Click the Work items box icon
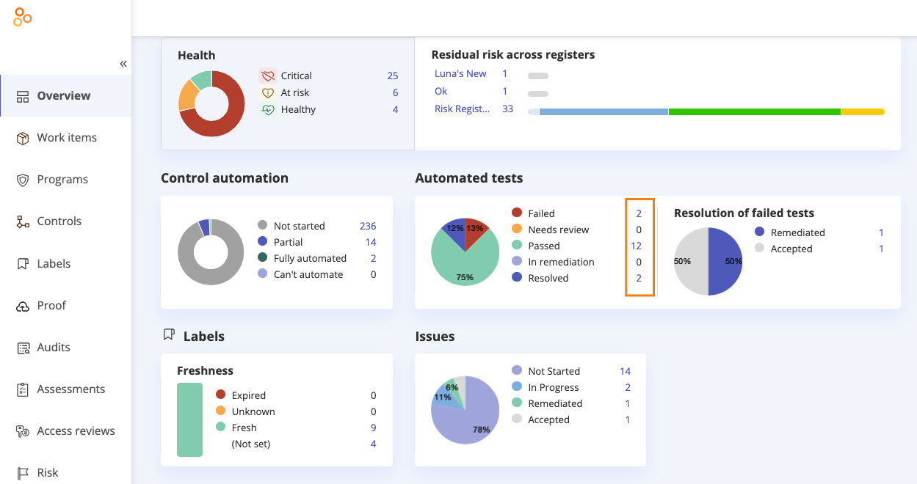Screen dimensions: 917x484 (23, 138)
